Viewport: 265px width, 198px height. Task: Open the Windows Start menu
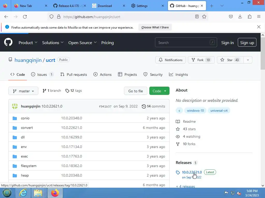[x=7, y=193]
